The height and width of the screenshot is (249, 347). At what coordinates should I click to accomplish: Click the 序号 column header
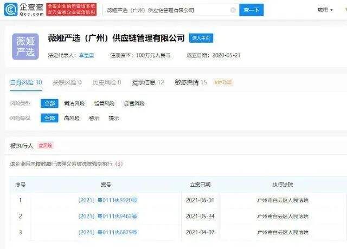21,185
